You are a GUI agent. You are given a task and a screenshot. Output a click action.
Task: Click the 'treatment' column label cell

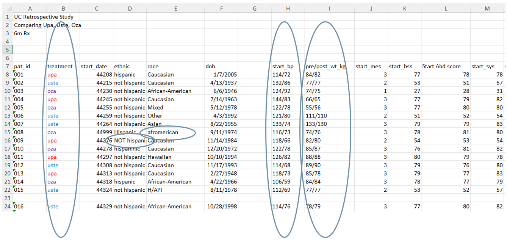[60, 66]
